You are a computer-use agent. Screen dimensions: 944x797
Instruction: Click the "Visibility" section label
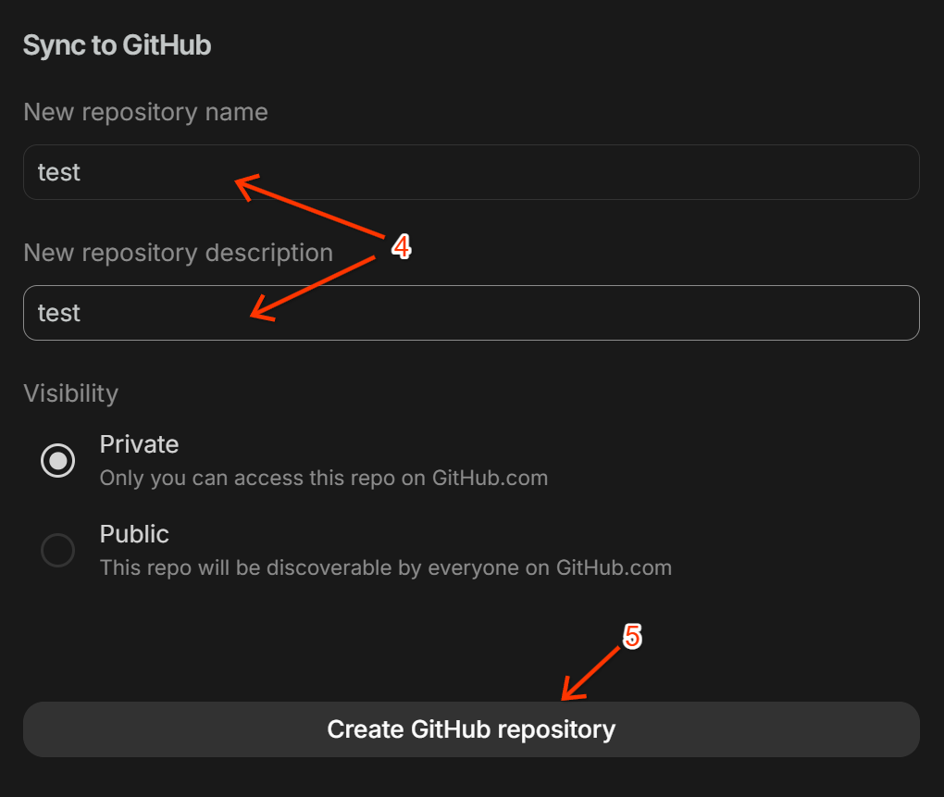click(x=70, y=393)
